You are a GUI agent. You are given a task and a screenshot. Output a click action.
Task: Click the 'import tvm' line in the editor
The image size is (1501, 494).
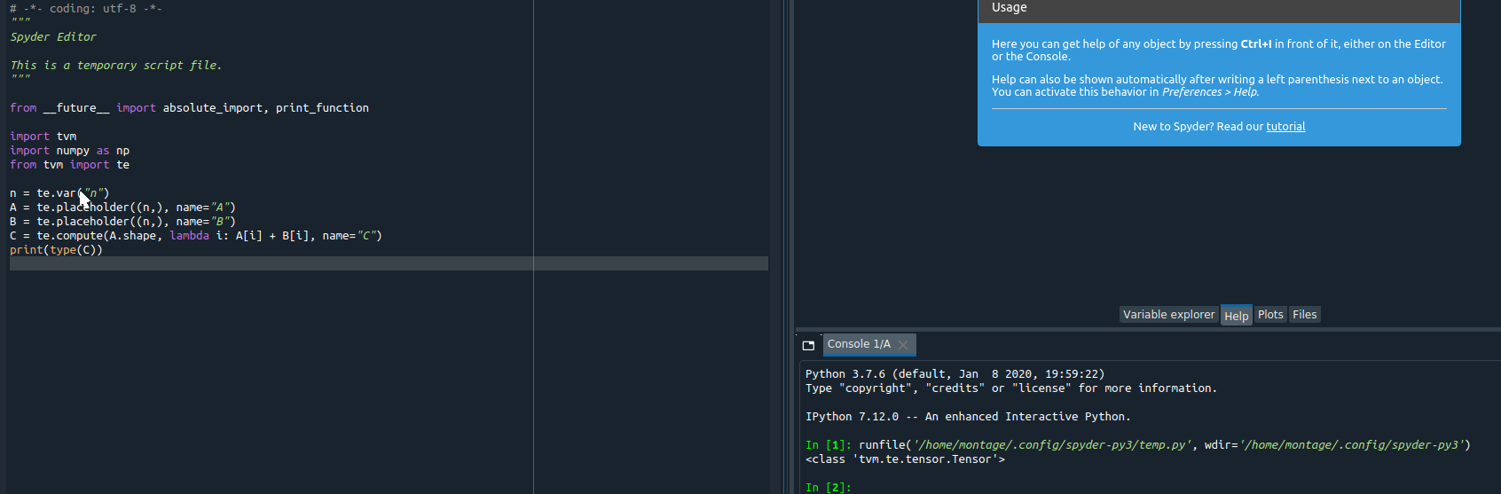[x=43, y=137]
